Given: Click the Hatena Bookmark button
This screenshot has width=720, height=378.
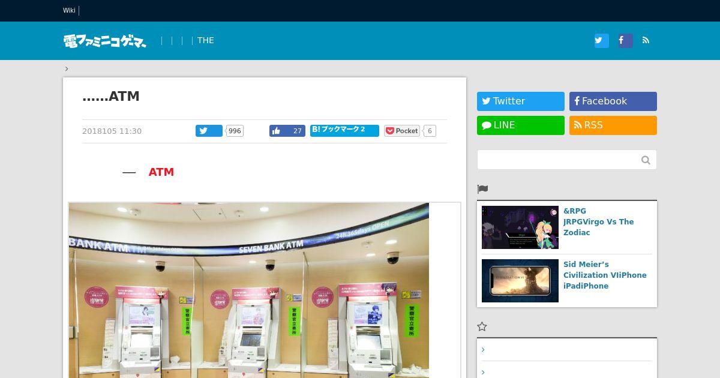Looking at the screenshot, I should 344,131.
